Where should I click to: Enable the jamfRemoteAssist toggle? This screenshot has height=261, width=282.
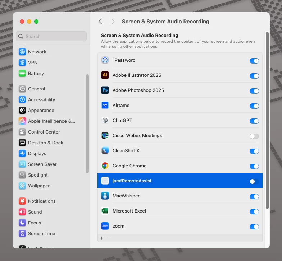[x=254, y=182]
